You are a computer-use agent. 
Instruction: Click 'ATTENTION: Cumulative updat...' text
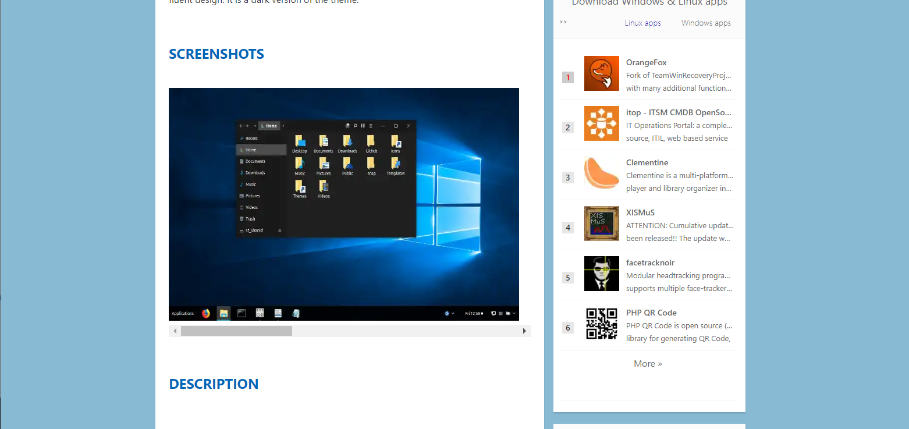click(680, 225)
